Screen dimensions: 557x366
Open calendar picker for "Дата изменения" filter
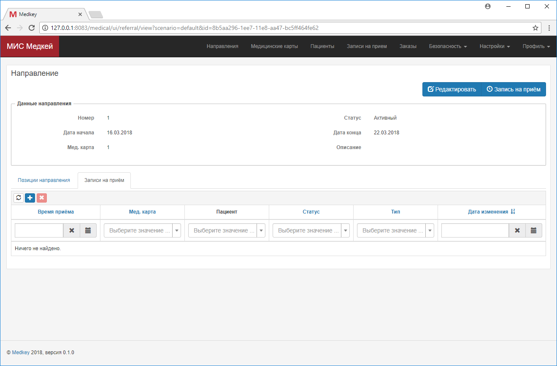pyautogui.click(x=533, y=230)
